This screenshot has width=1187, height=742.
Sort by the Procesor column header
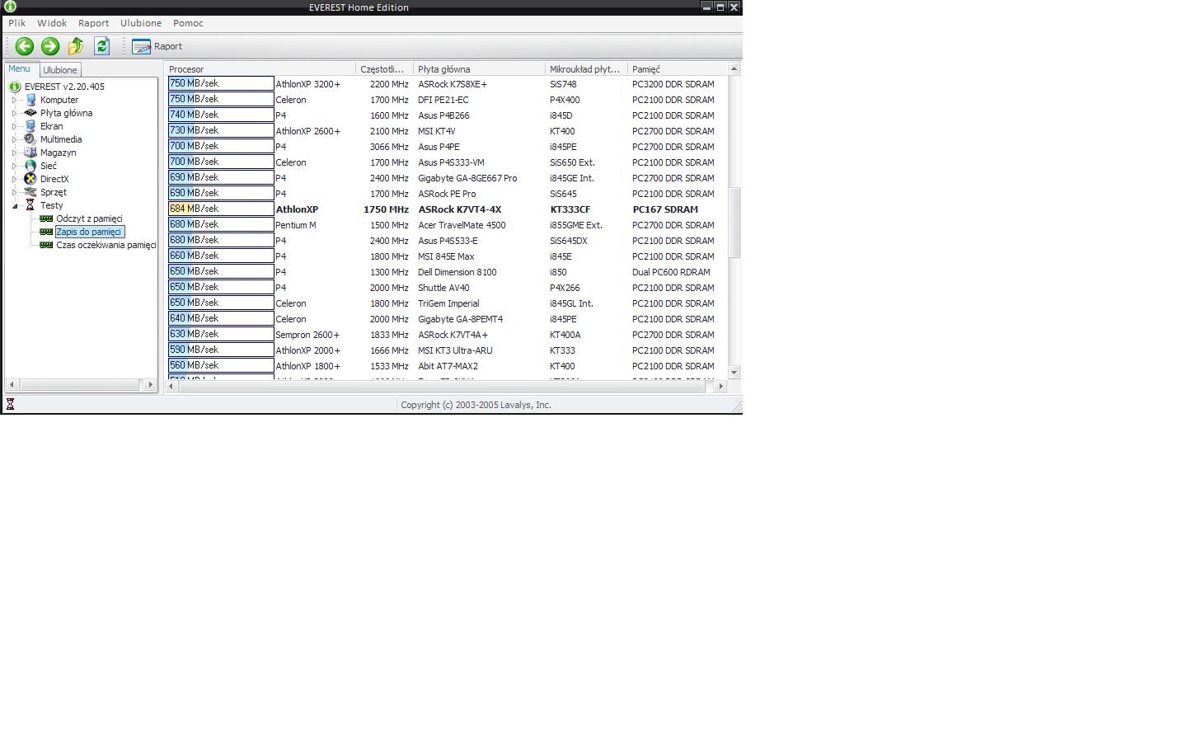point(260,69)
